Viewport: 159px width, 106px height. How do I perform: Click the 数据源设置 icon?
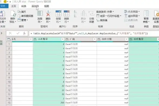pyautogui.click(x=157, y=13)
